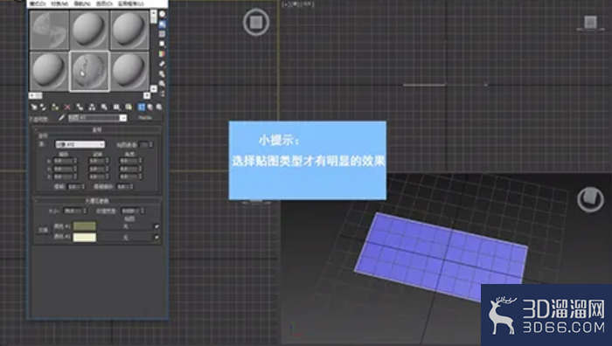Select the top-right sample slot

(x=129, y=30)
